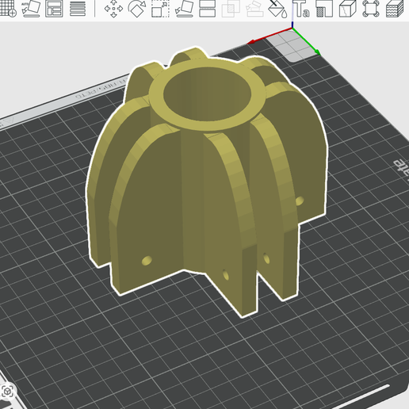The image size is (409, 409).
Task: Click the cube view icon at bottom left
Action: (x=7, y=392)
